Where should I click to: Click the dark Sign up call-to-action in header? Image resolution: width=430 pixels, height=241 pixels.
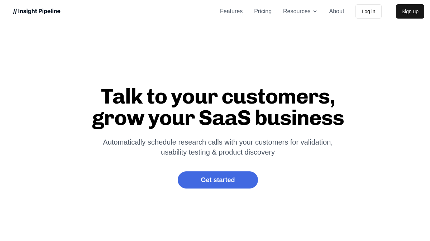[x=410, y=11]
